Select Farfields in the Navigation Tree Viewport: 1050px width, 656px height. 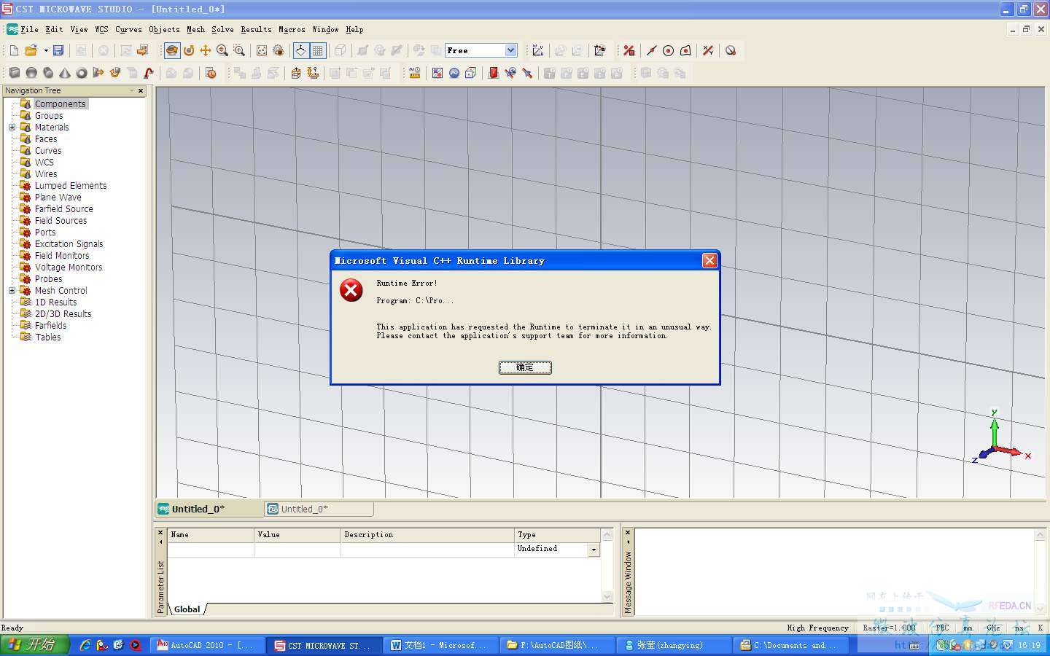pyautogui.click(x=51, y=326)
